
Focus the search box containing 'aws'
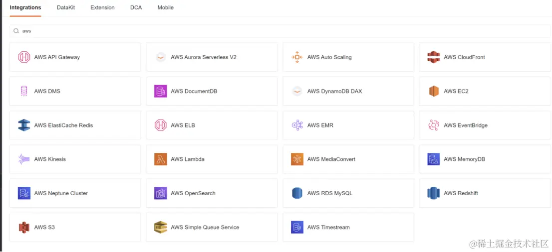280,31
